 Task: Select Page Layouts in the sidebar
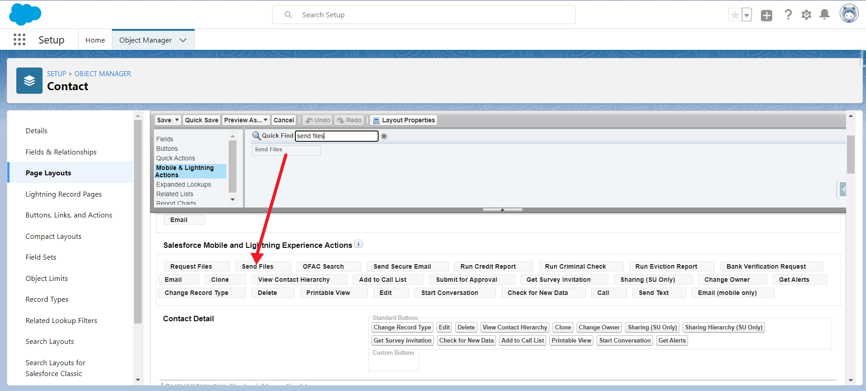pos(48,173)
